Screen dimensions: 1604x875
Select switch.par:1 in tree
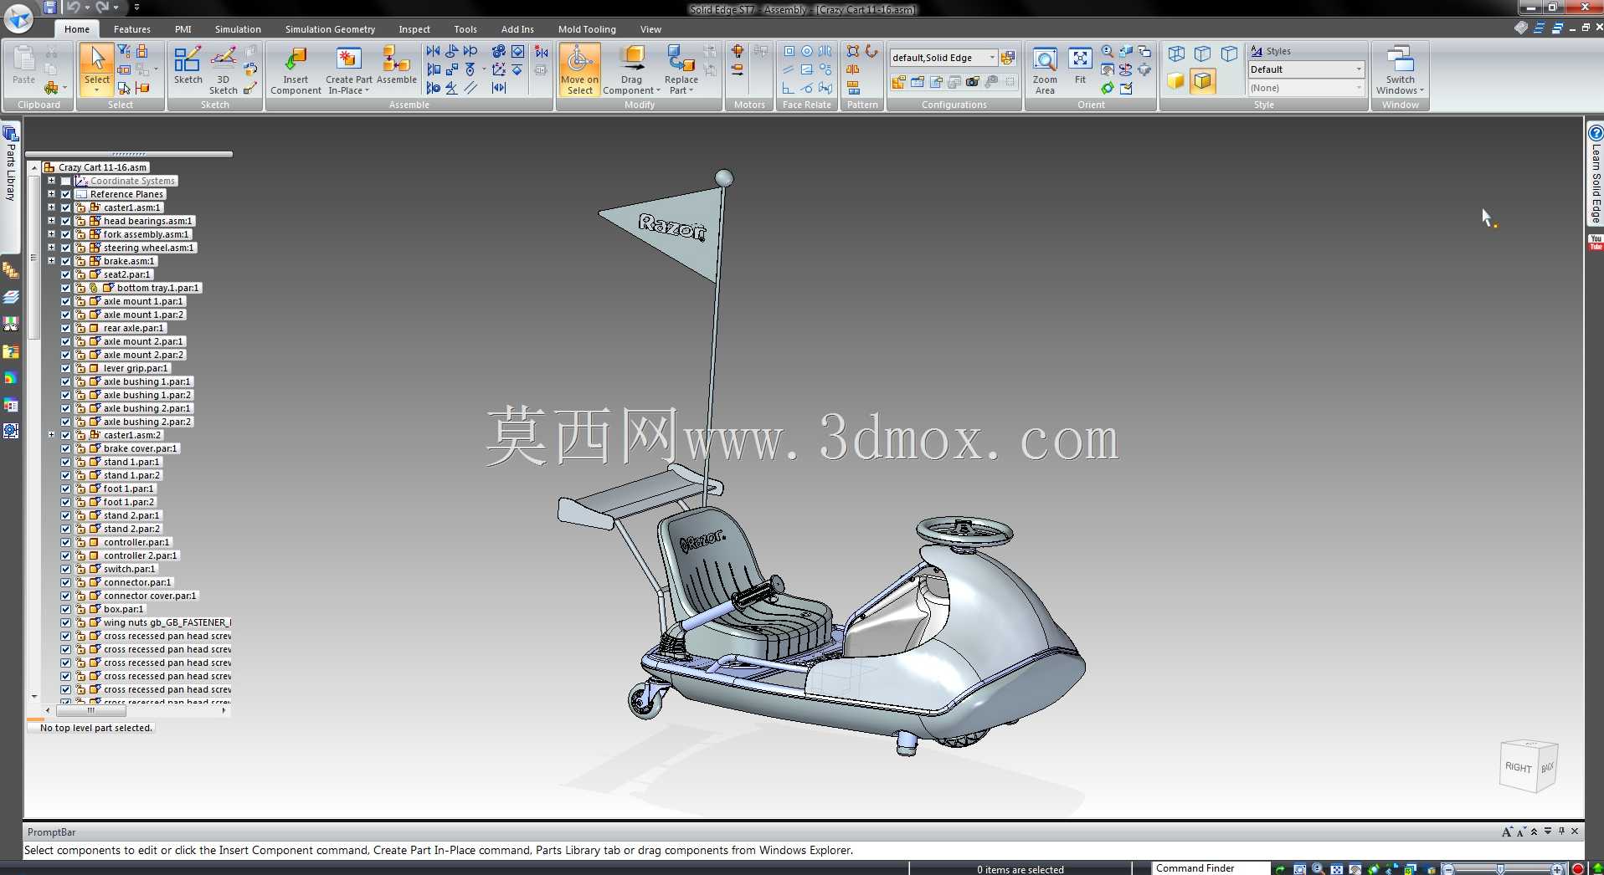click(x=129, y=569)
